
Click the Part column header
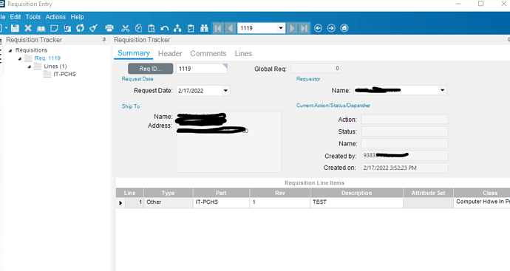click(221, 193)
